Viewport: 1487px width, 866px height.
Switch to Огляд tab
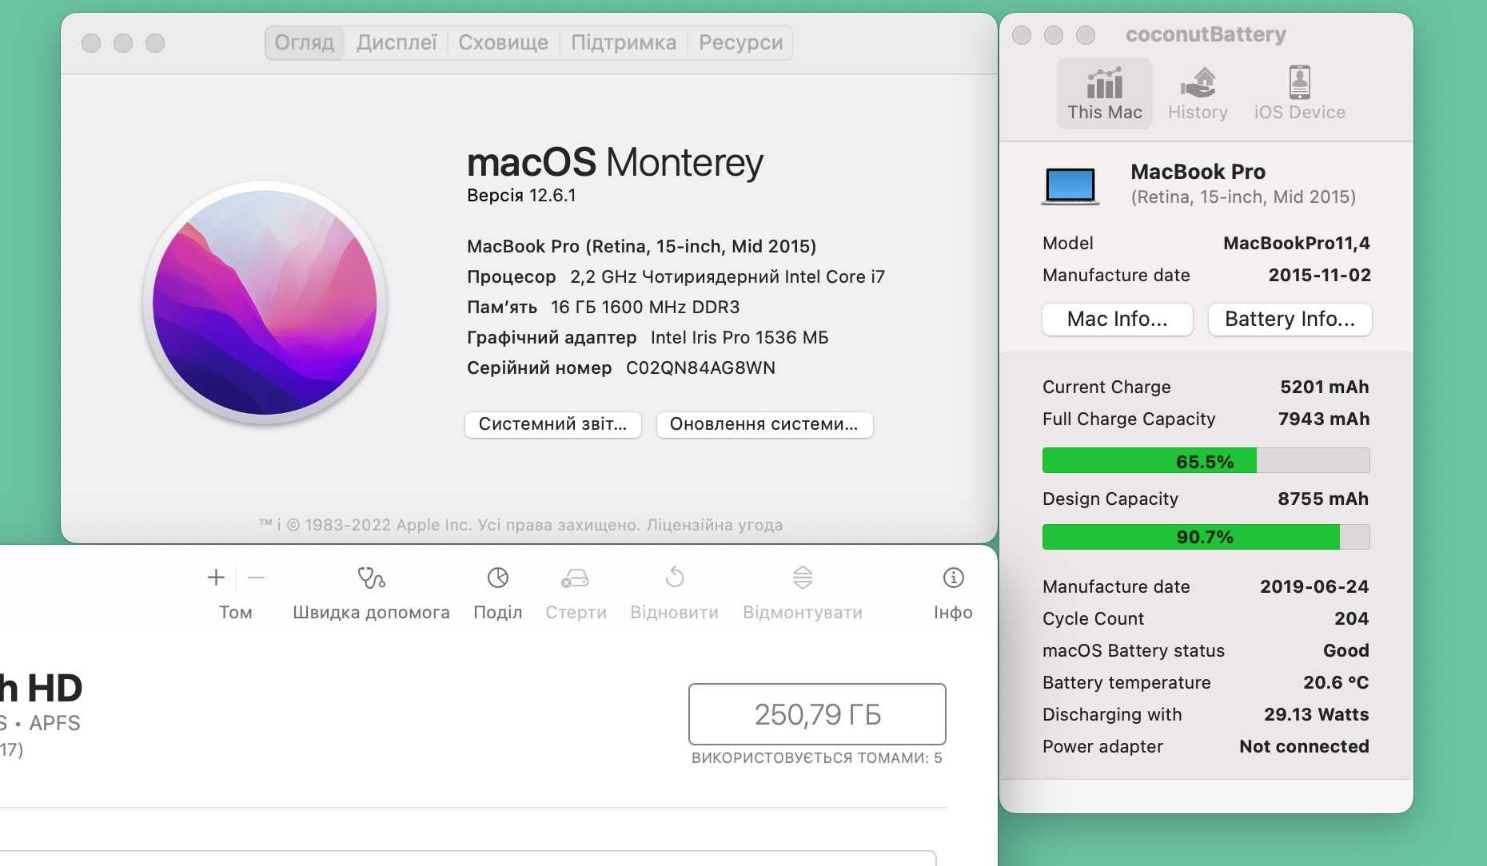click(x=305, y=42)
